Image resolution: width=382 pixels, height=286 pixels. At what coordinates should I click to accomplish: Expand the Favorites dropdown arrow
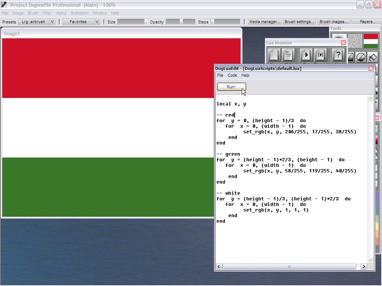click(97, 22)
